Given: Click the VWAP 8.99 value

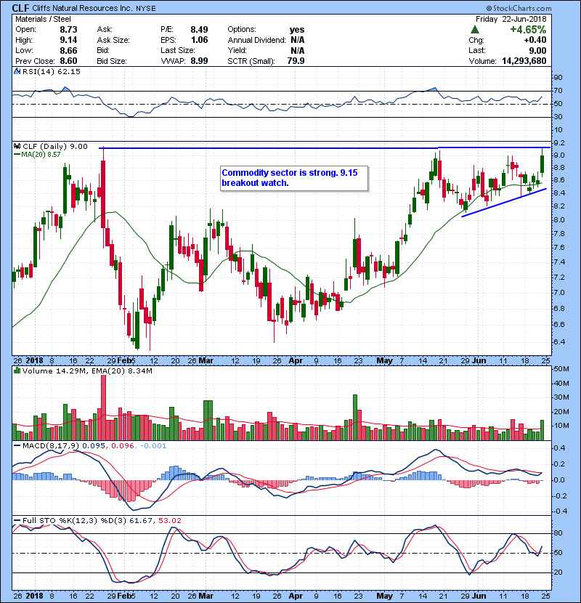Looking at the screenshot, I should [199, 61].
